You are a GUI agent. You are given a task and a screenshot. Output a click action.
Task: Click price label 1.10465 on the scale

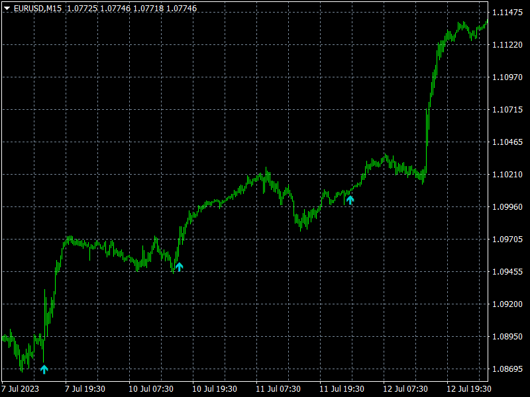click(507, 142)
